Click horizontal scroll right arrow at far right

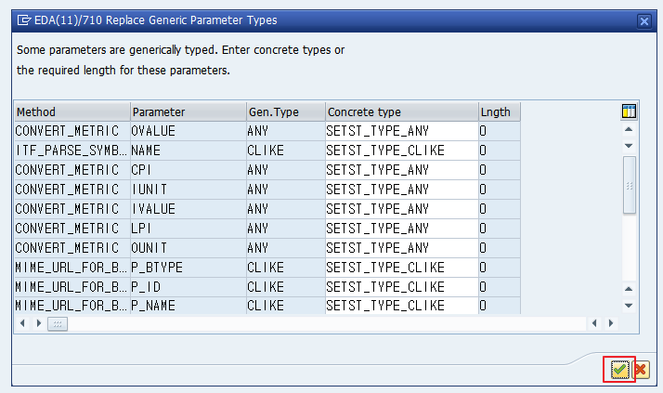point(611,323)
